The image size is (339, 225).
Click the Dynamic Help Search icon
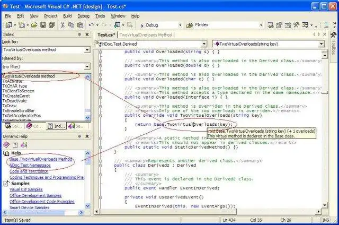[24, 145]
